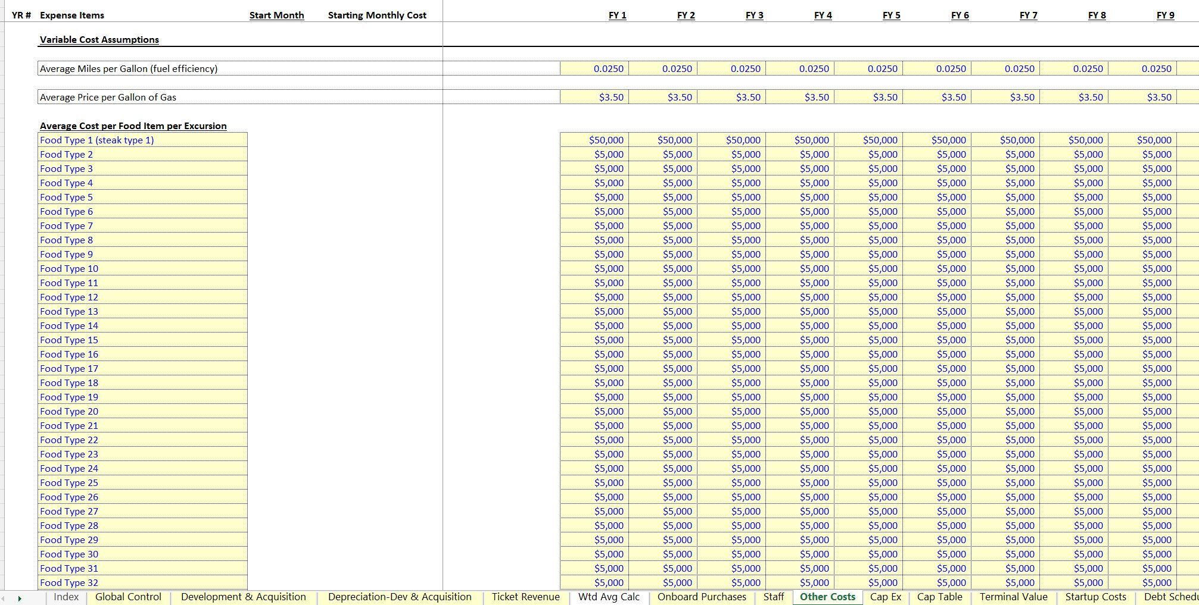This screenshot has width=1199, height=605.
Task: Select the Expense Items header cell
Action: (72, 15)
